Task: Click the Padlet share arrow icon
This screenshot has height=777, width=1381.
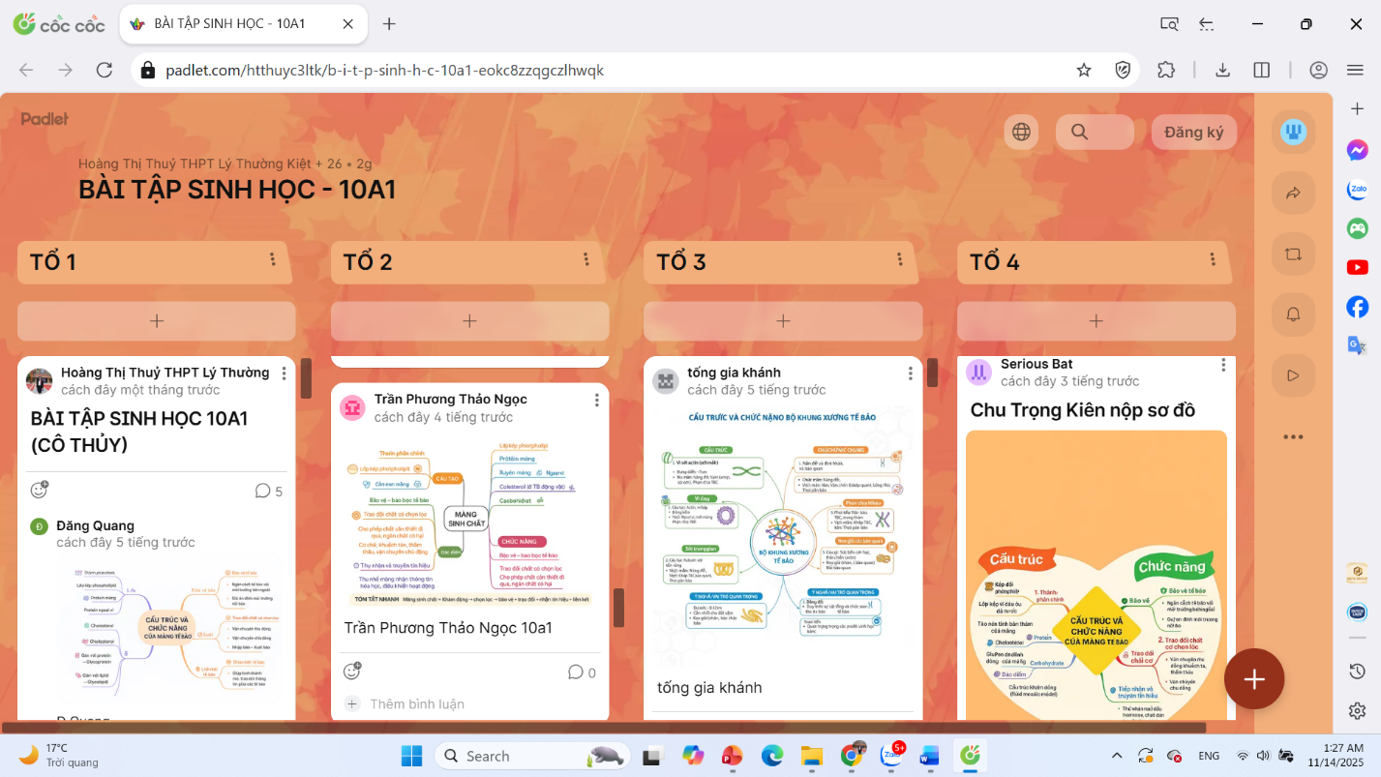Action: (1293, 194)
